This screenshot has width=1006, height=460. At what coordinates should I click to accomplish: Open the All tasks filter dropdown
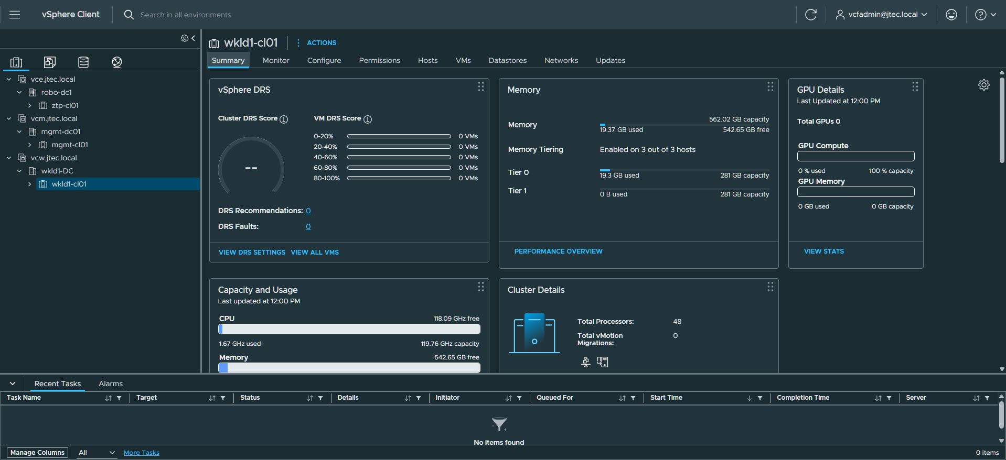pyautogui.click(x=97, y=453)
